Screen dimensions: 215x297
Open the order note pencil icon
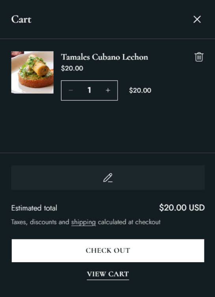tap(108, 178)
